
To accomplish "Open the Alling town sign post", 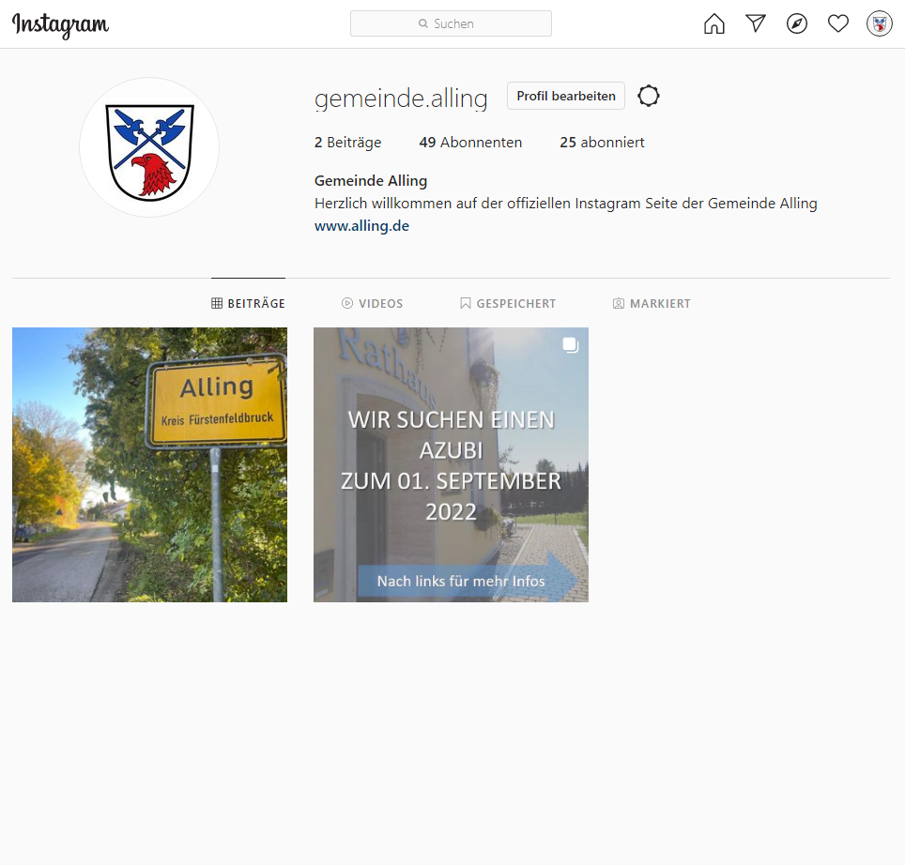I will pos(149,464).
